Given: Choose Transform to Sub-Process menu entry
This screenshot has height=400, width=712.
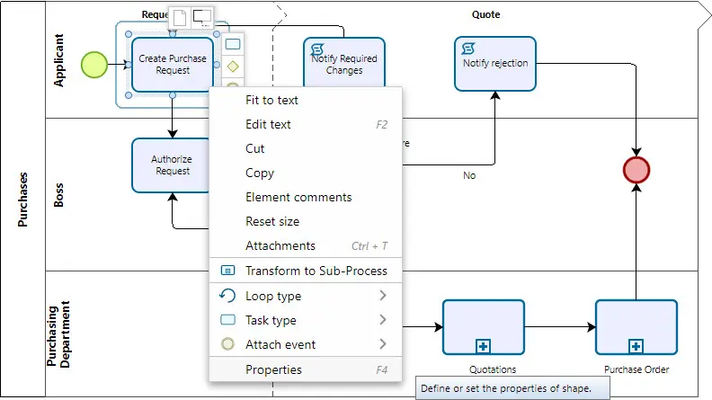Looking at the screenshot, I should pyautogui.click(x=306, y=271).
